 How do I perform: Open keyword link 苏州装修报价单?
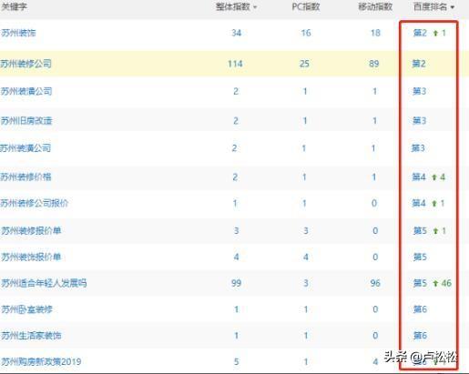pos(31,230)
